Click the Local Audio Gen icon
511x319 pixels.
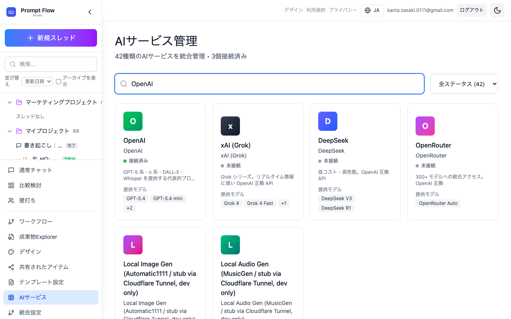(230, 245)
